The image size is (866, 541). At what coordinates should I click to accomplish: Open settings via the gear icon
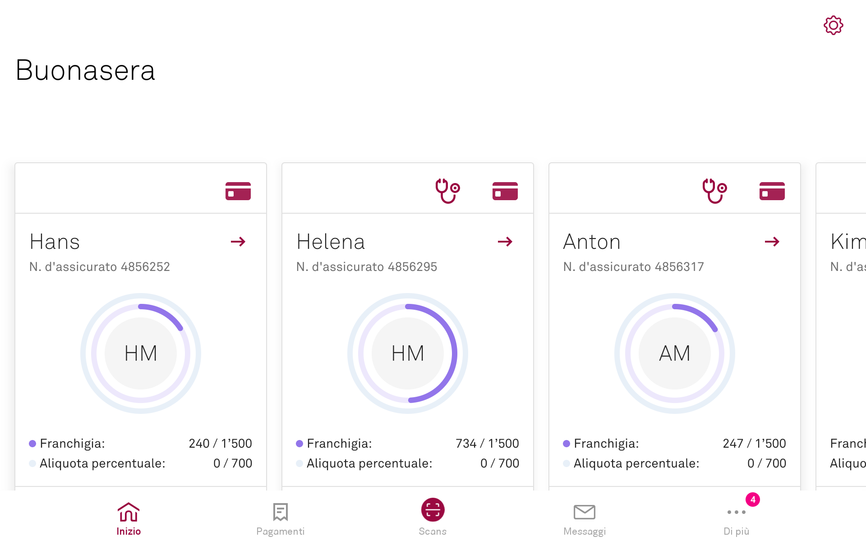[833, 25]
